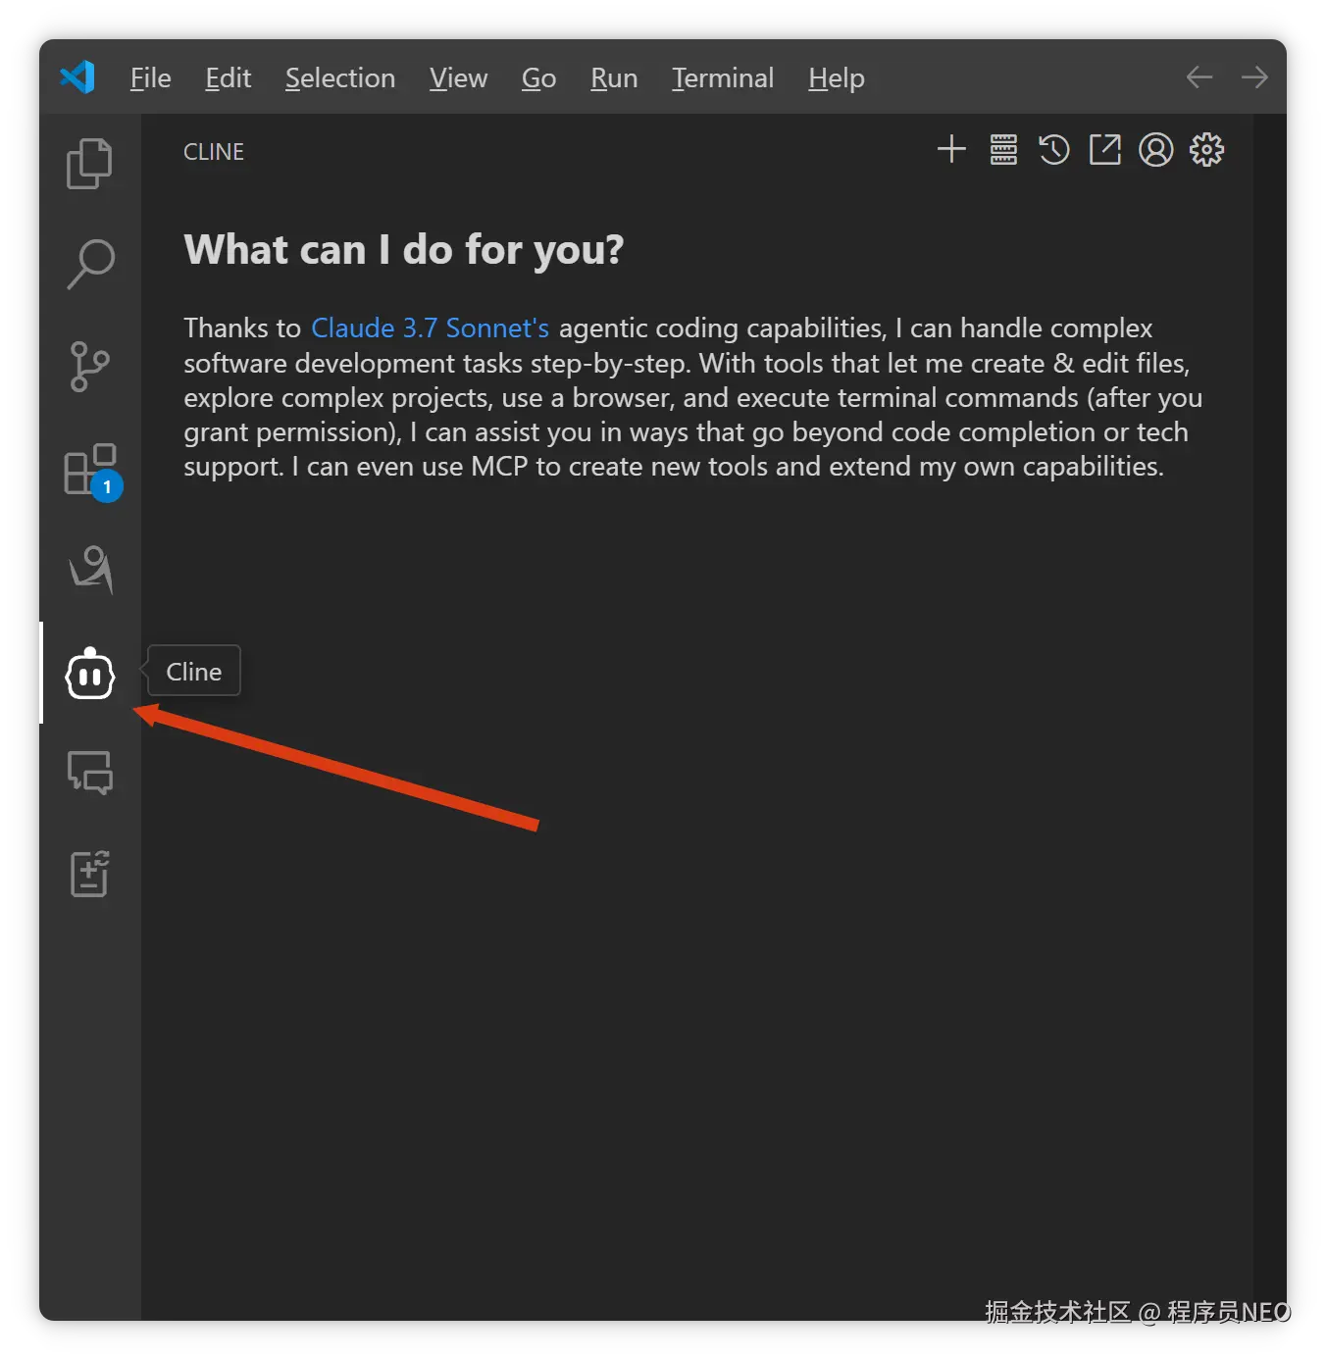Open the File menu
1326x1360 pixels.
click(151, 78)
